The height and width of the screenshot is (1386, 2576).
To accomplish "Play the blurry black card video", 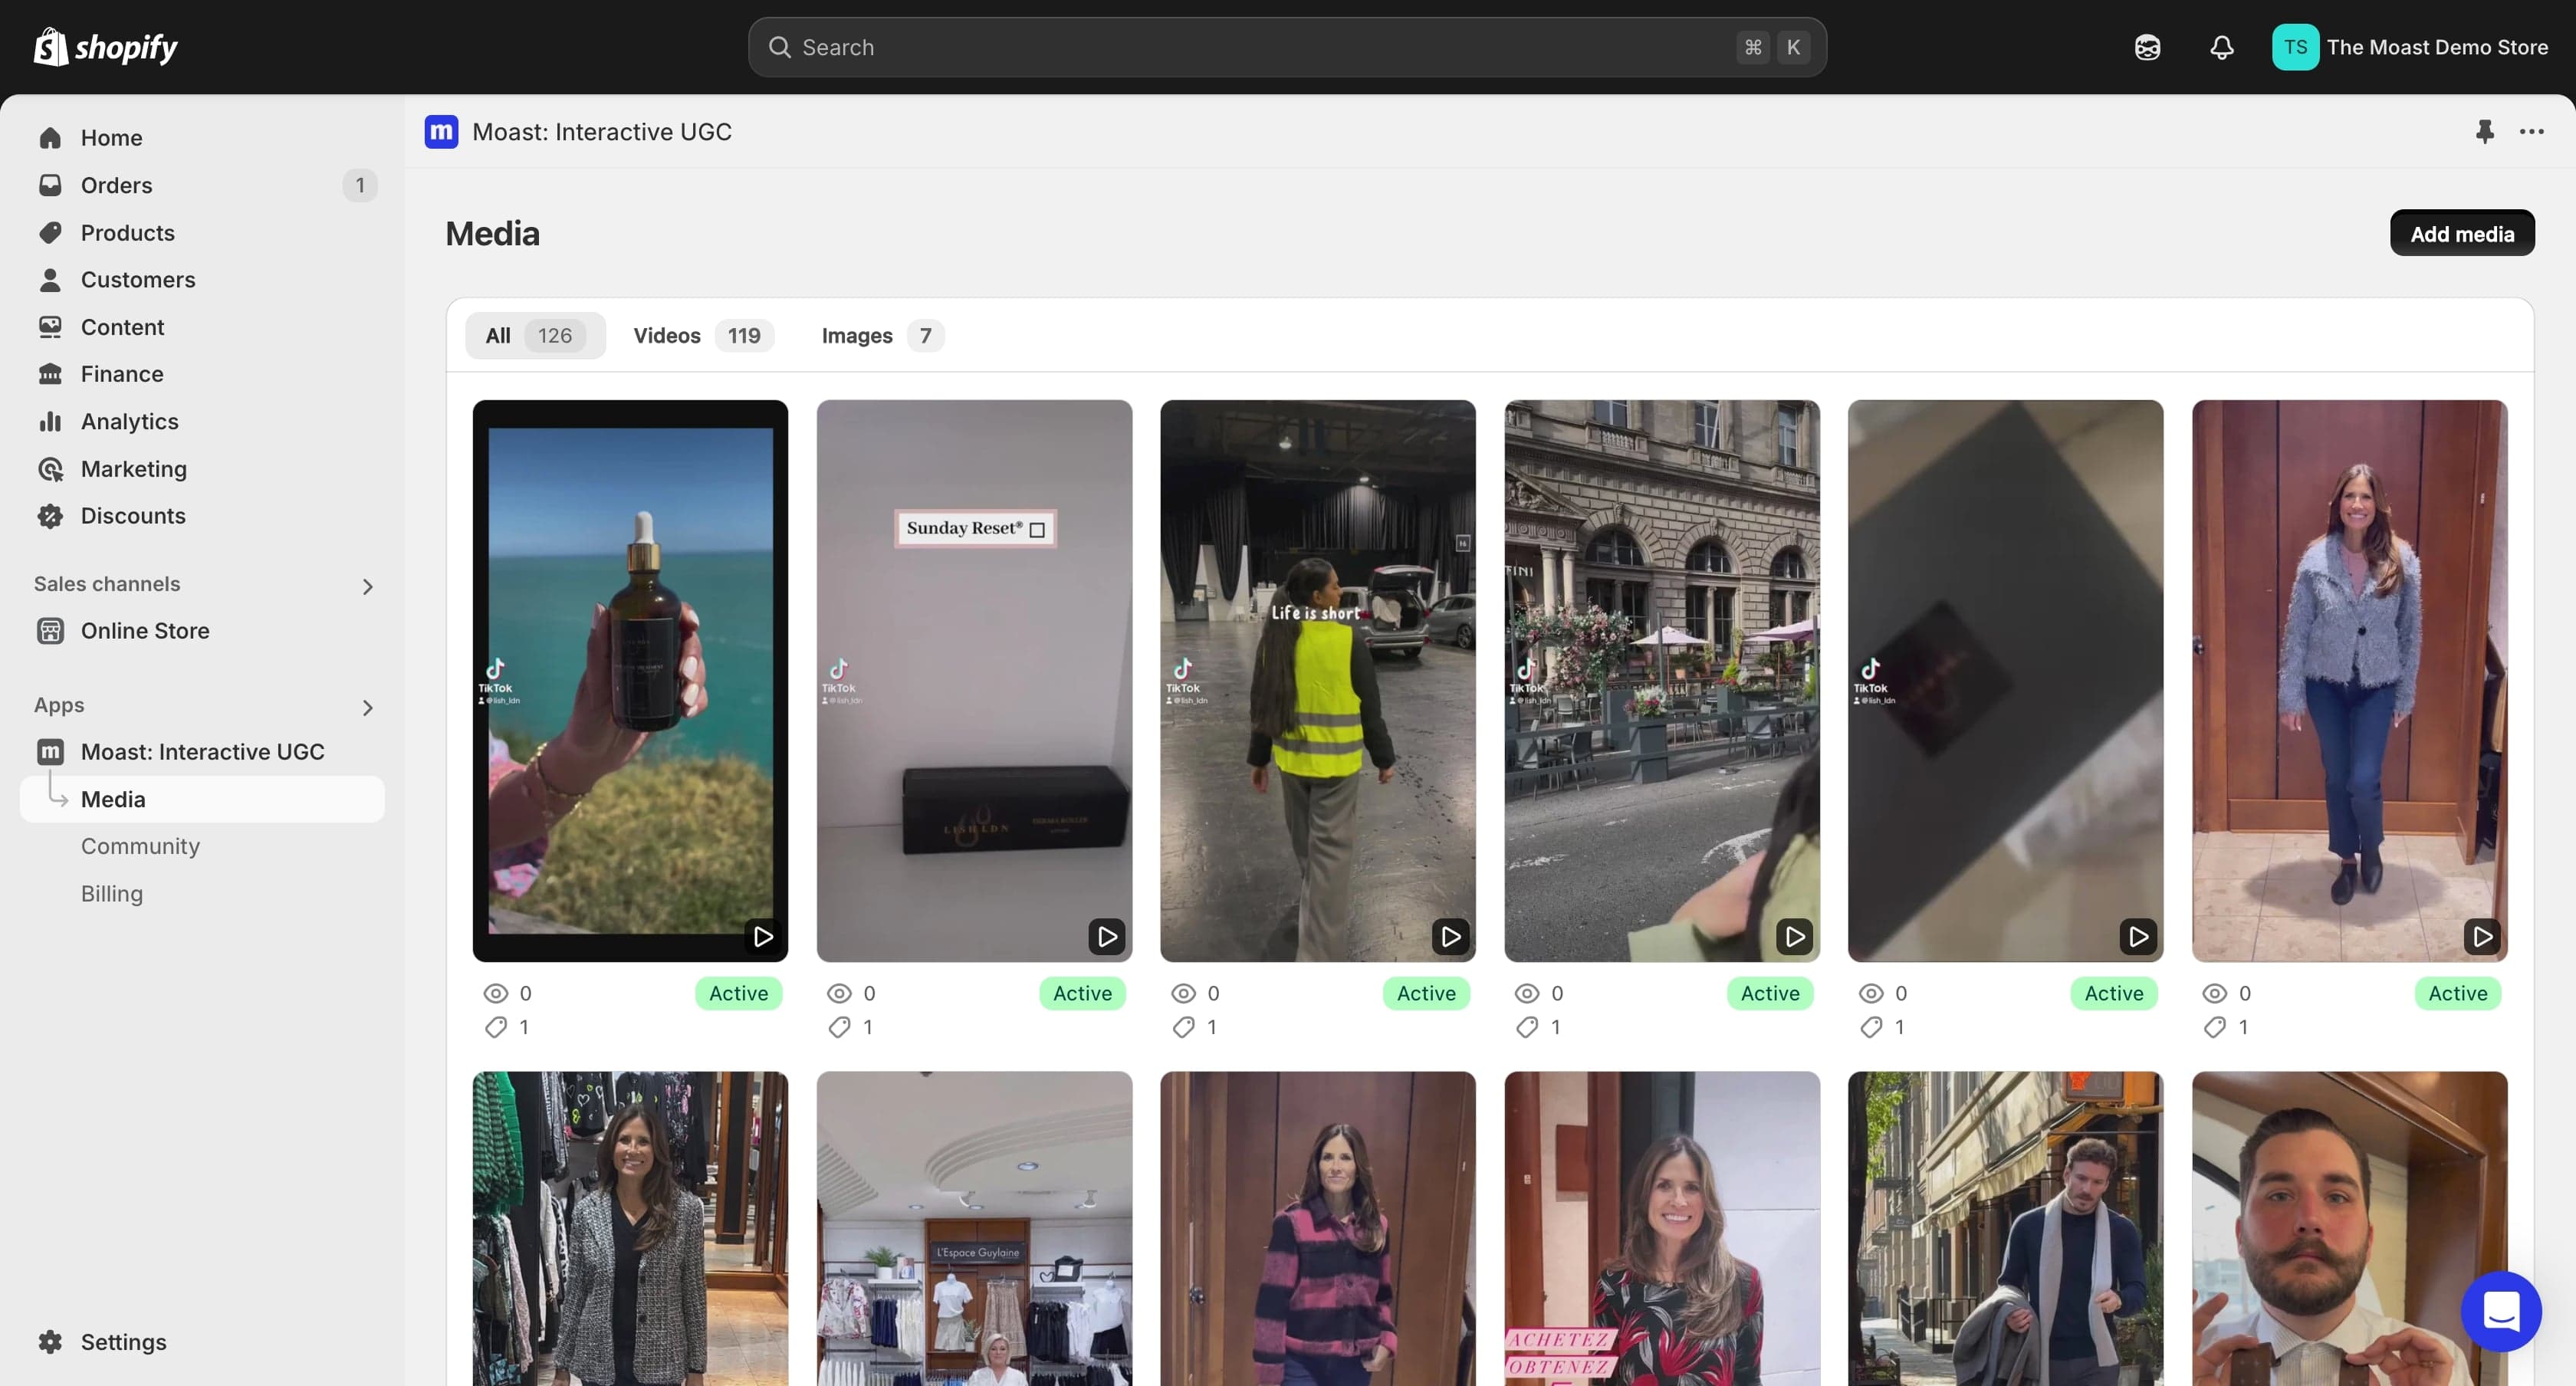I will click(x=2139, y=937).
